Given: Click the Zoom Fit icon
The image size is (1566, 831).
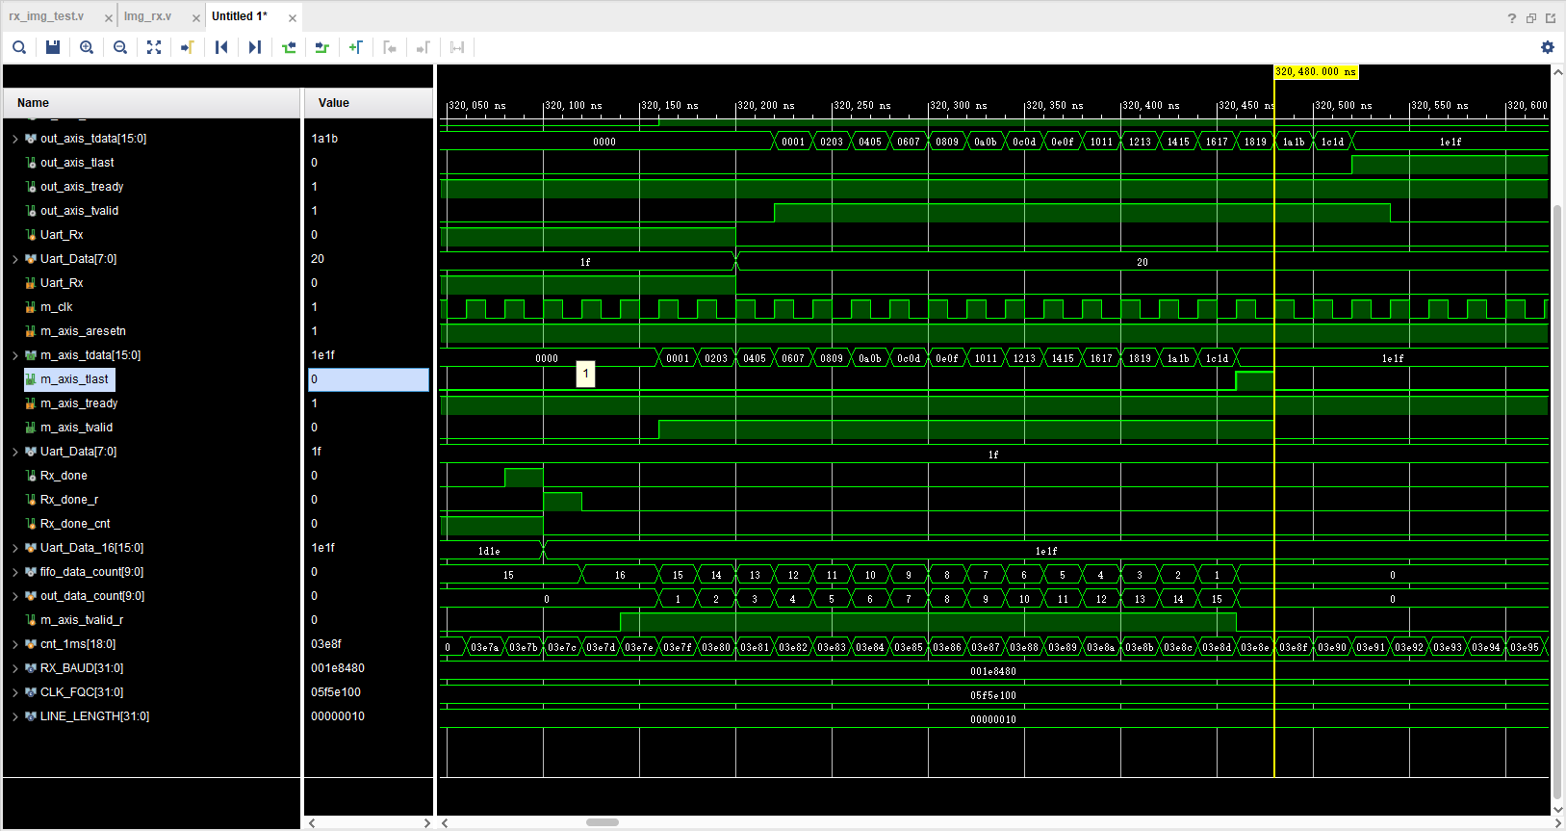Looking at the screenshot, I should pyautogui.click(x=154, y=47).
